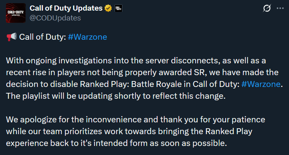
Task: Click the 'experience back to it's intended form' line
Action: tap(116, 143)
